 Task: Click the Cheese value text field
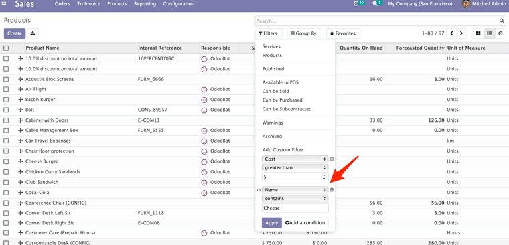[x=295, y=208]
